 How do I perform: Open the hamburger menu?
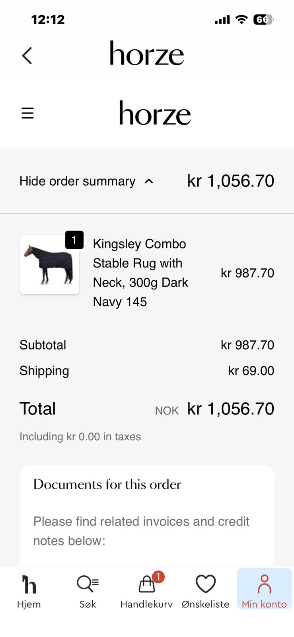pos(27,113)
